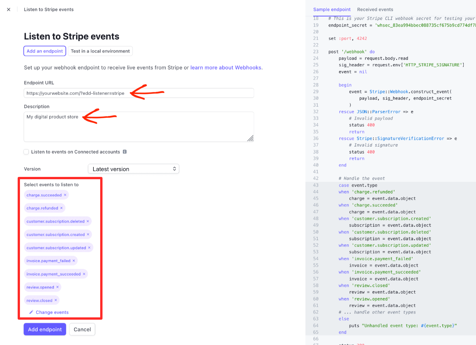
Task: Remove the charge.succeeded event tag
Action: (x=65, y=195)
